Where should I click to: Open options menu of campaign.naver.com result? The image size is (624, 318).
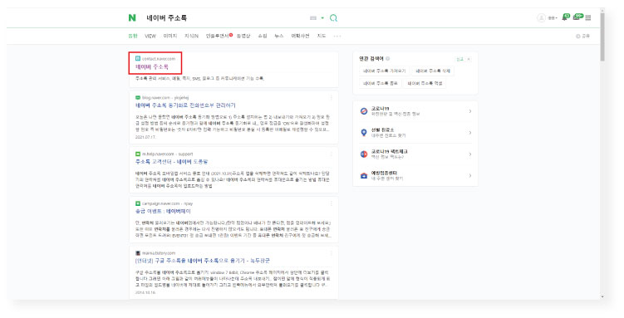tap(331, 203)
